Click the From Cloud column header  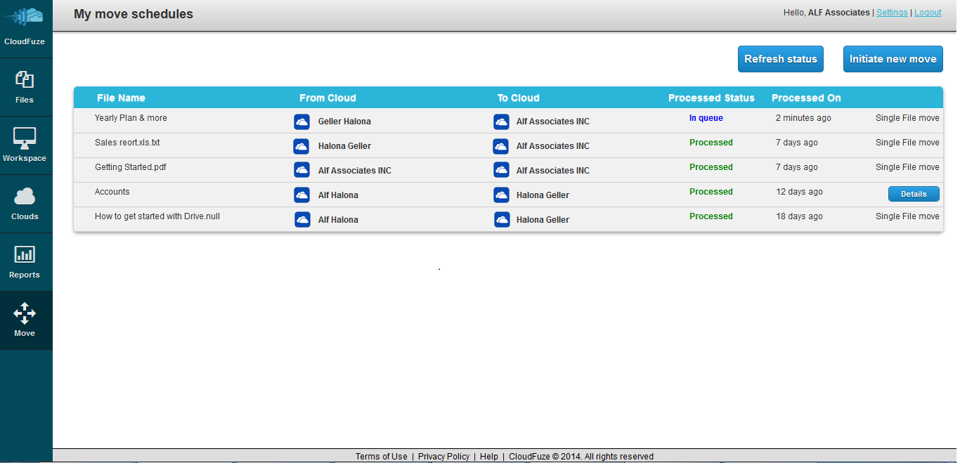point(327,98)
